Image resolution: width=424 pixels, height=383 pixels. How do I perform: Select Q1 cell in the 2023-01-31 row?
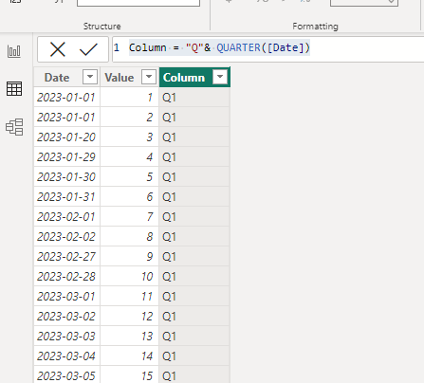194,197
